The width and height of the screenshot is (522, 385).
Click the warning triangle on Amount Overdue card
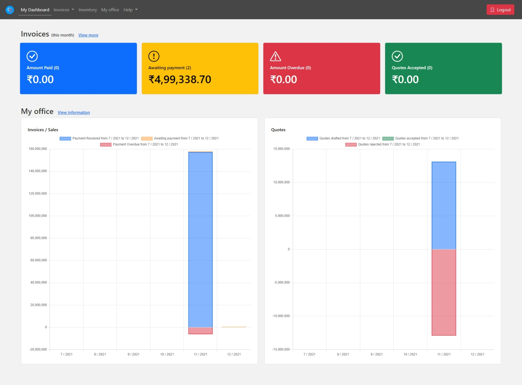(x=275, y=56)
